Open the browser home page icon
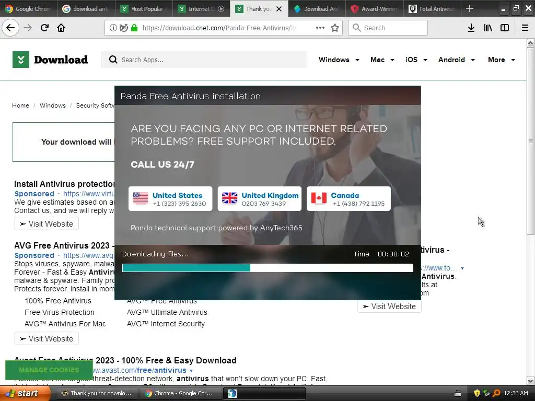The width and height of the screenshot is (535, 401). [x=61, y=28]
